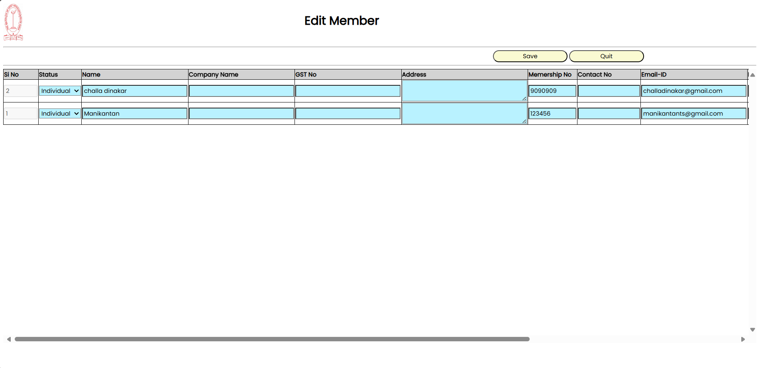
Task: Select Contact No field in first row
Action: 609,91
